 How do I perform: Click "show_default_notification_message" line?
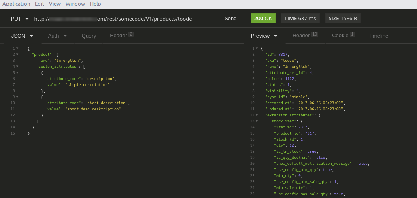pos(322,164)
